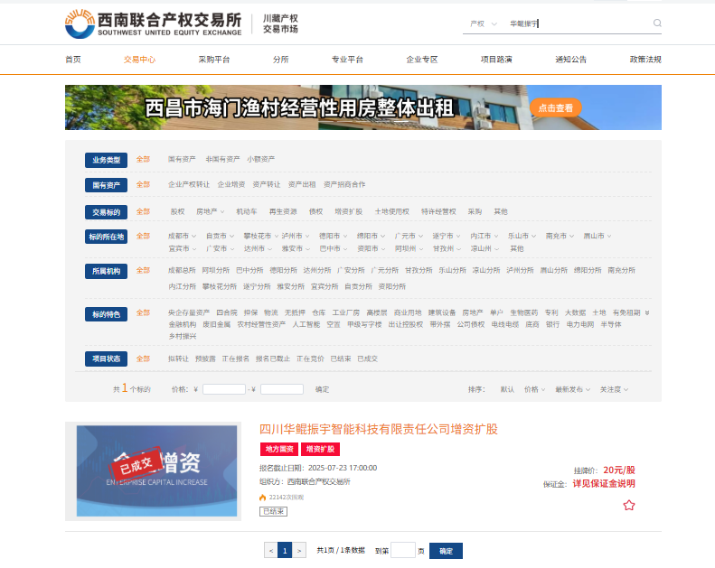Select 全部 in 业务类型 row

tap(143, 160)
